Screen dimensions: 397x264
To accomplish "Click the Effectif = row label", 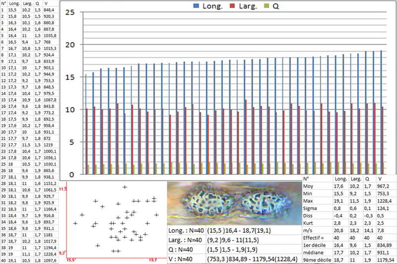I will coord(315,238).
